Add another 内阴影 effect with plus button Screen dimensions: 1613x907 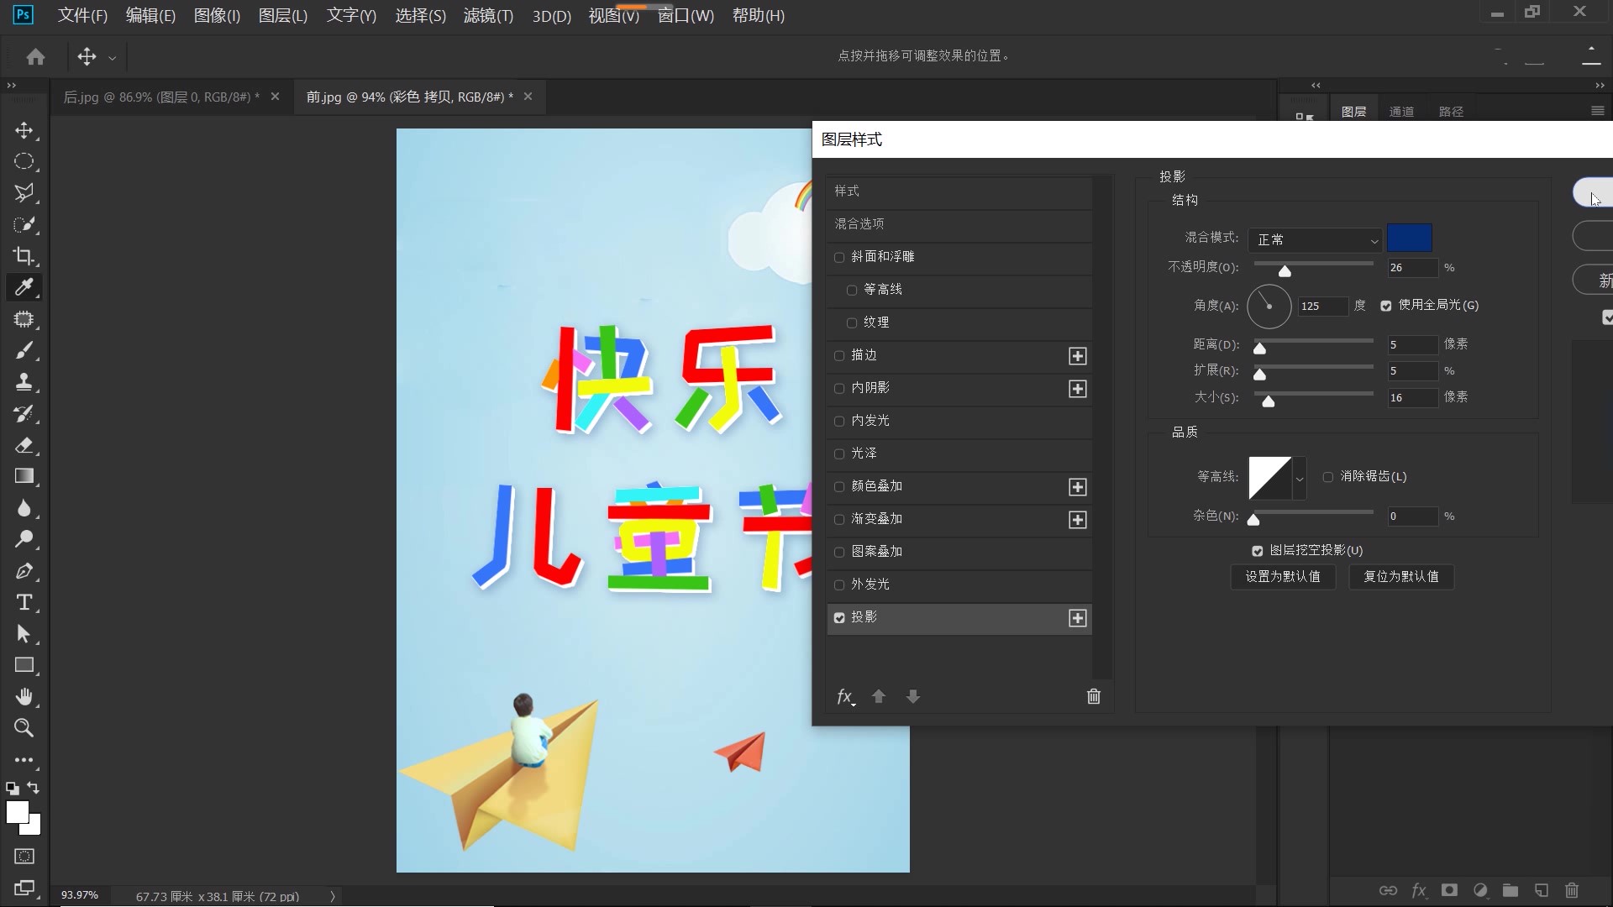tap(1078, 389)
